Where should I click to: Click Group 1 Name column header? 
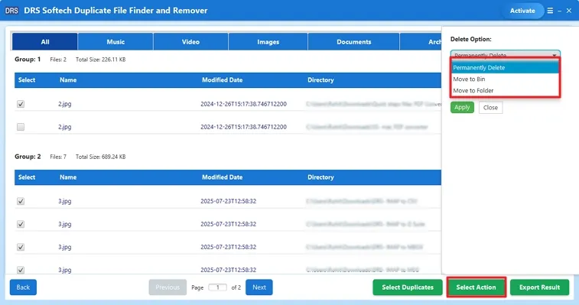pyautogui.click(x=68, y=79)
